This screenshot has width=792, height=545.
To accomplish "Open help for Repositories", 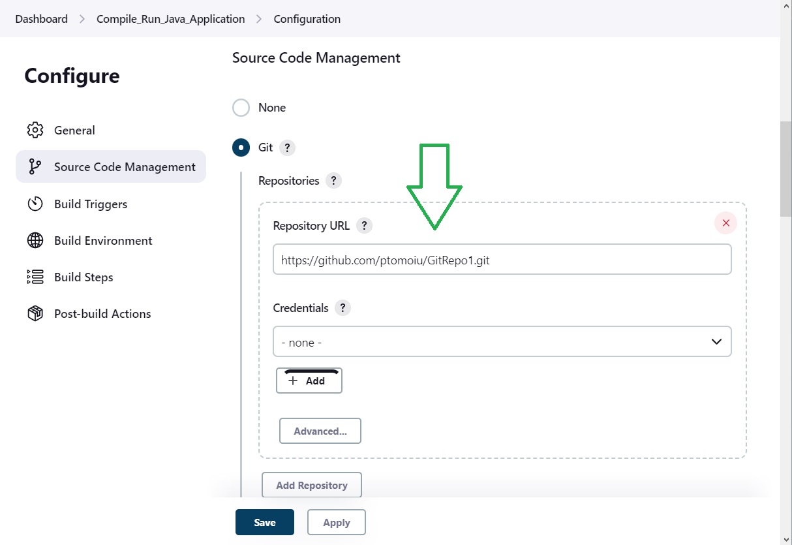I will click(x=333, y=181).
